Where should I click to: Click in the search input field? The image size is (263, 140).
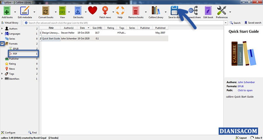pyautogui.click(x=125, y=23)
